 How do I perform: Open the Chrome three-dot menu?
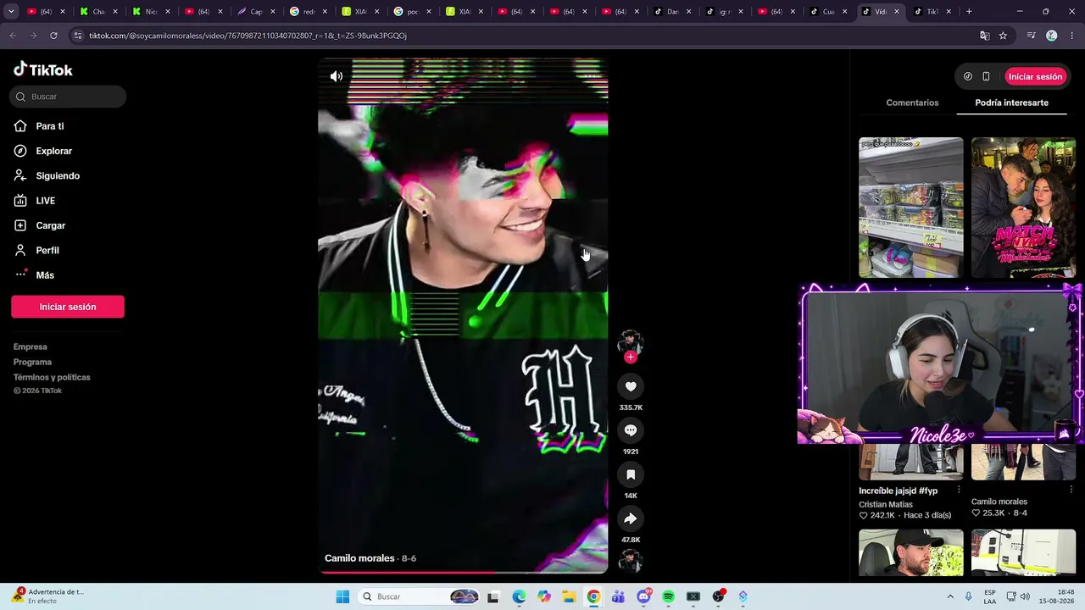coord(1072,36)
